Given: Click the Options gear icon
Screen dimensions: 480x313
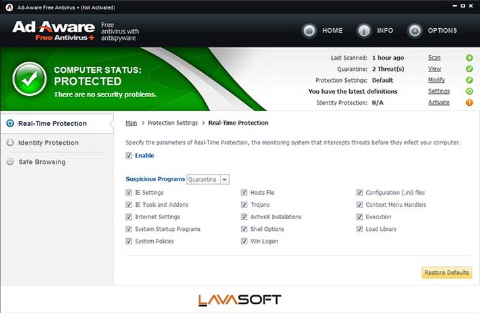Looking at the screenshot, I should coord(415,31).
